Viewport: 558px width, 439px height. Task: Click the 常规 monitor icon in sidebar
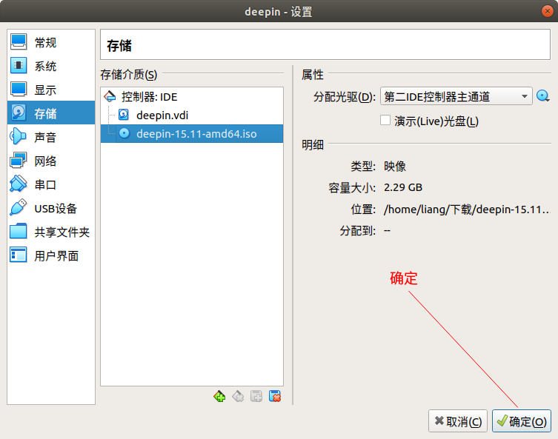pos(19,42)
